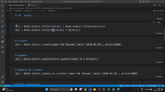Screen dimensions: 165x92
Task: Add a new Code cell
Action: point(9,11)
